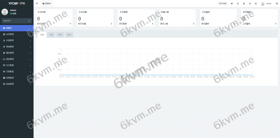Screen dimensions: 280x138
Task: Click the YFCMF-TP6 logo link
Action: (x=17, y=3)
